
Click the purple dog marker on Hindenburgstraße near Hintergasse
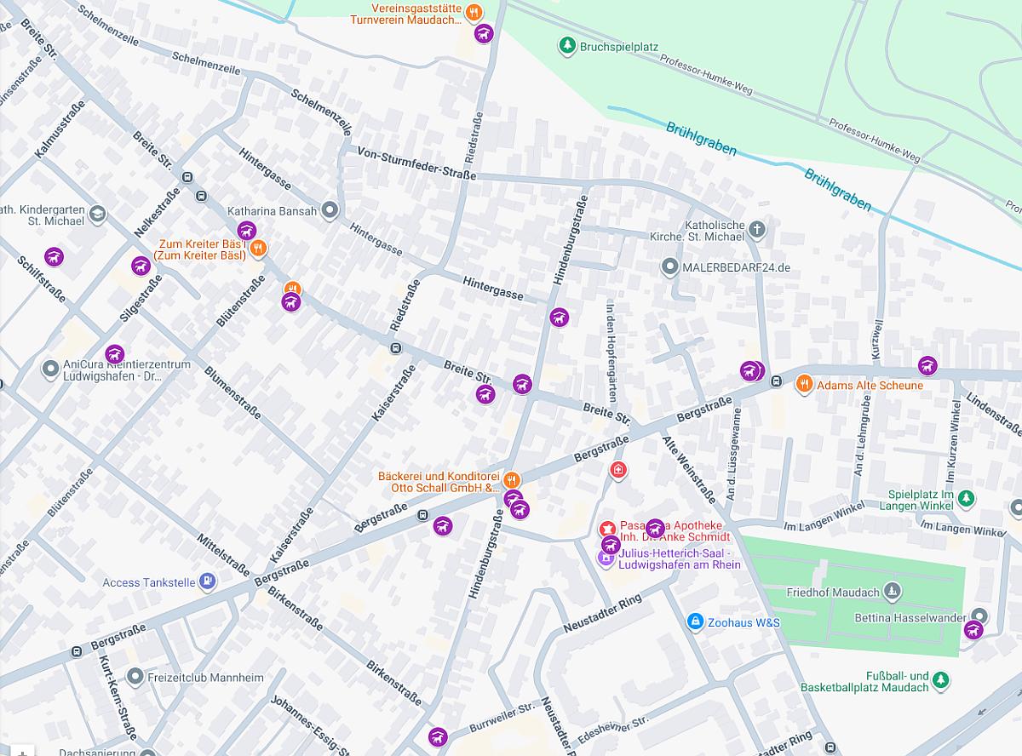coord(560,318)
